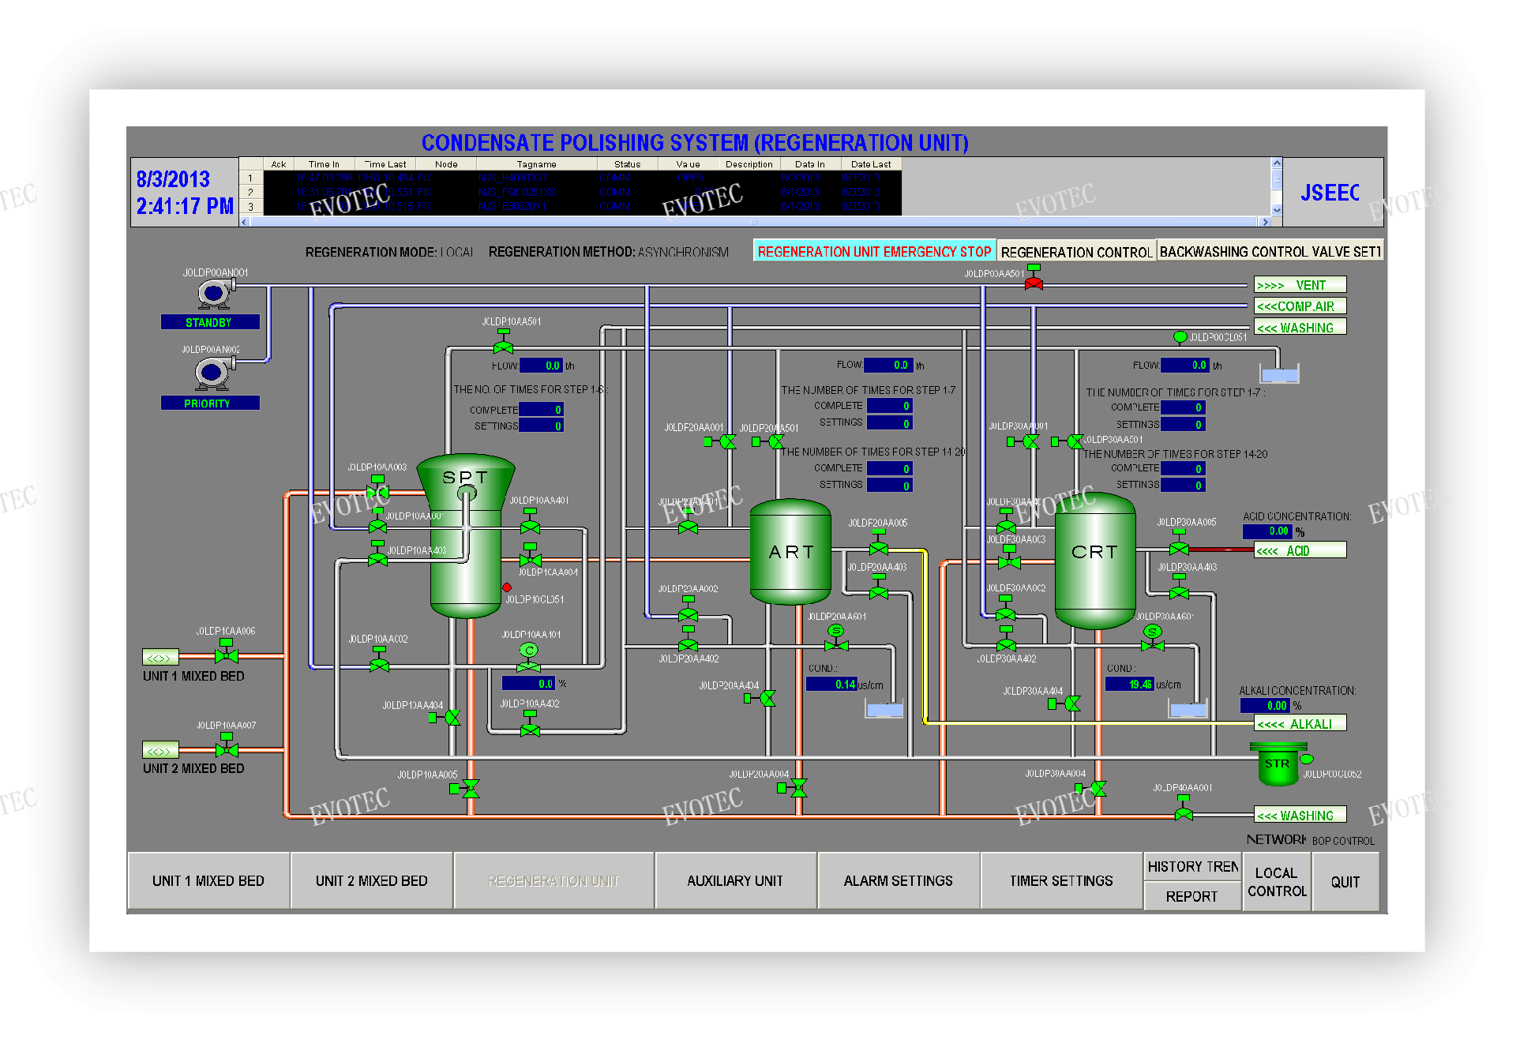Toggle the STANDBY status of pump AN001
The image size is (1516, 1043).
pyautogui.click(x=209, y=322)
